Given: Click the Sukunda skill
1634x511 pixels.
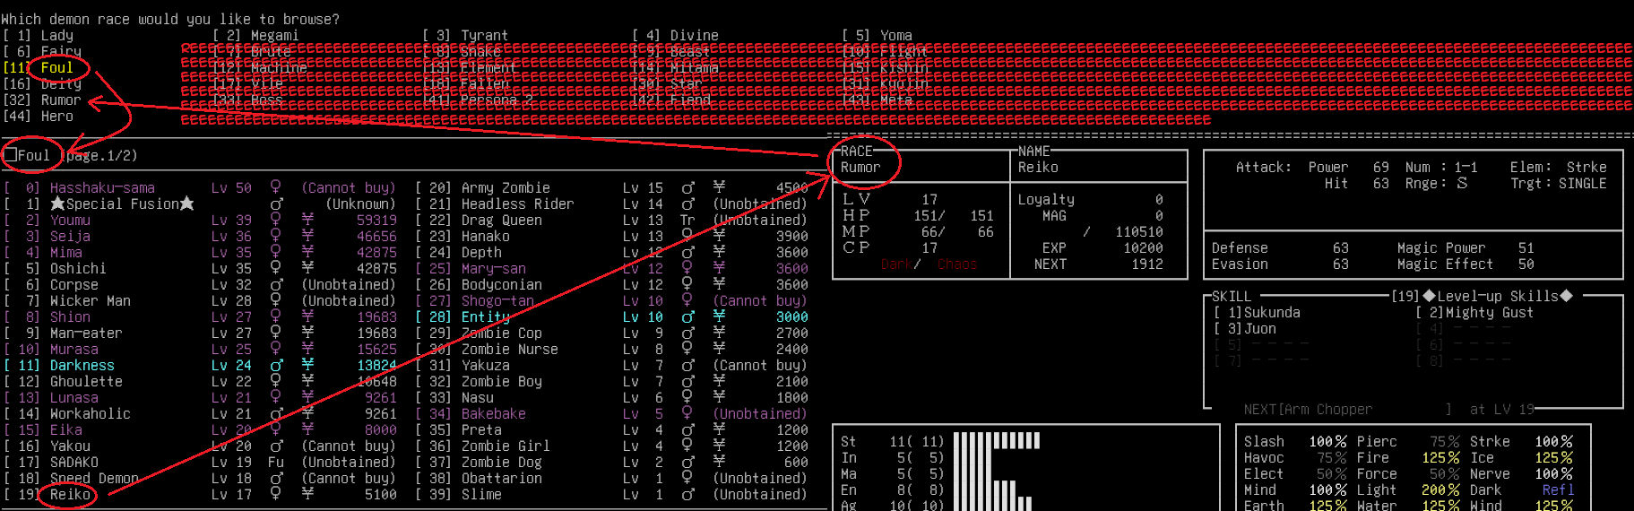Looking at the screenshot, I should [x=1257, y=313].
